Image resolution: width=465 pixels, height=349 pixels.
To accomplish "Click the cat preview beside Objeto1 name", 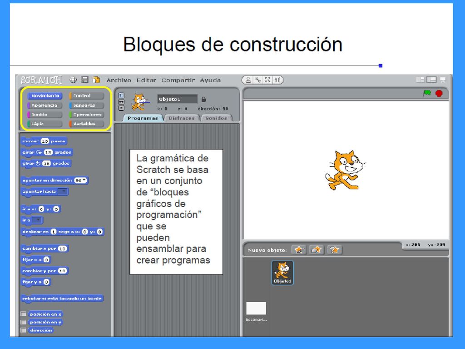I will click(x=139, y=102).
